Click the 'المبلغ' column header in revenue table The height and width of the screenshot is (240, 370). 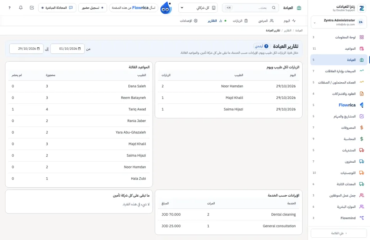point(165,203)
